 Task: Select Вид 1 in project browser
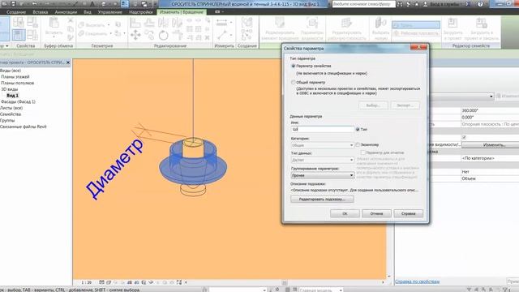(x=13, y=96)
